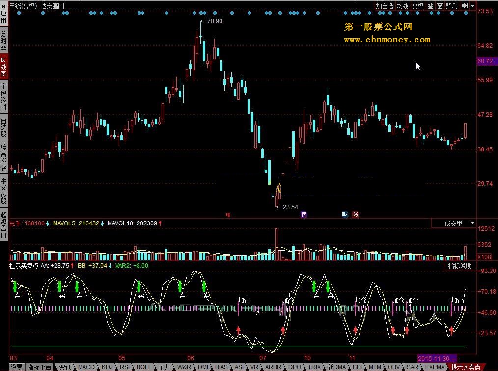498x371 pixels.
Task: Switch to the DMI indicator tab
Action: click(203, 367)
